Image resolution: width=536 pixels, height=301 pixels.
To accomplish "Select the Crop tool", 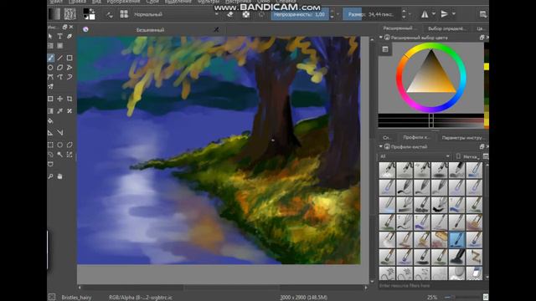I will click(x=70, y=99).
